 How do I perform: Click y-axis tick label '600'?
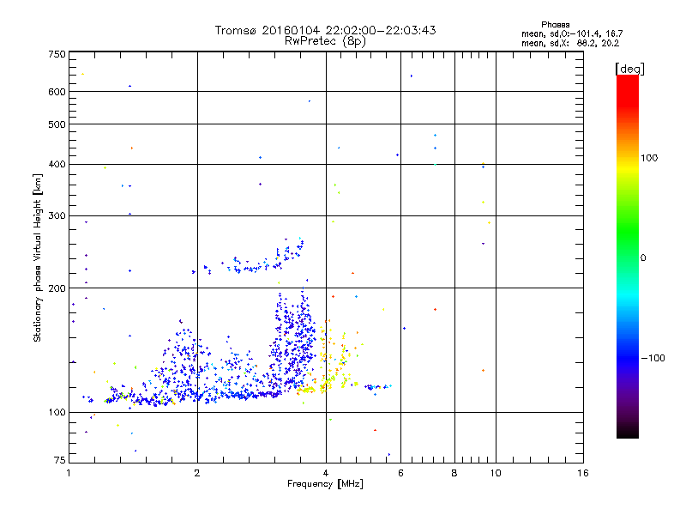click(x=57, y=92)
